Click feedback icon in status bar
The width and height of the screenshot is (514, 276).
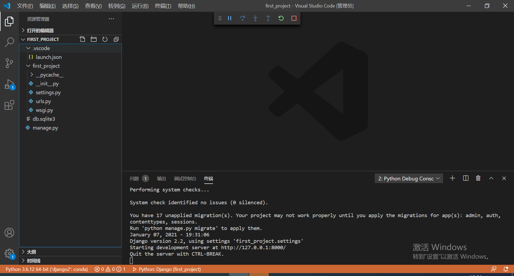point(494,269)
